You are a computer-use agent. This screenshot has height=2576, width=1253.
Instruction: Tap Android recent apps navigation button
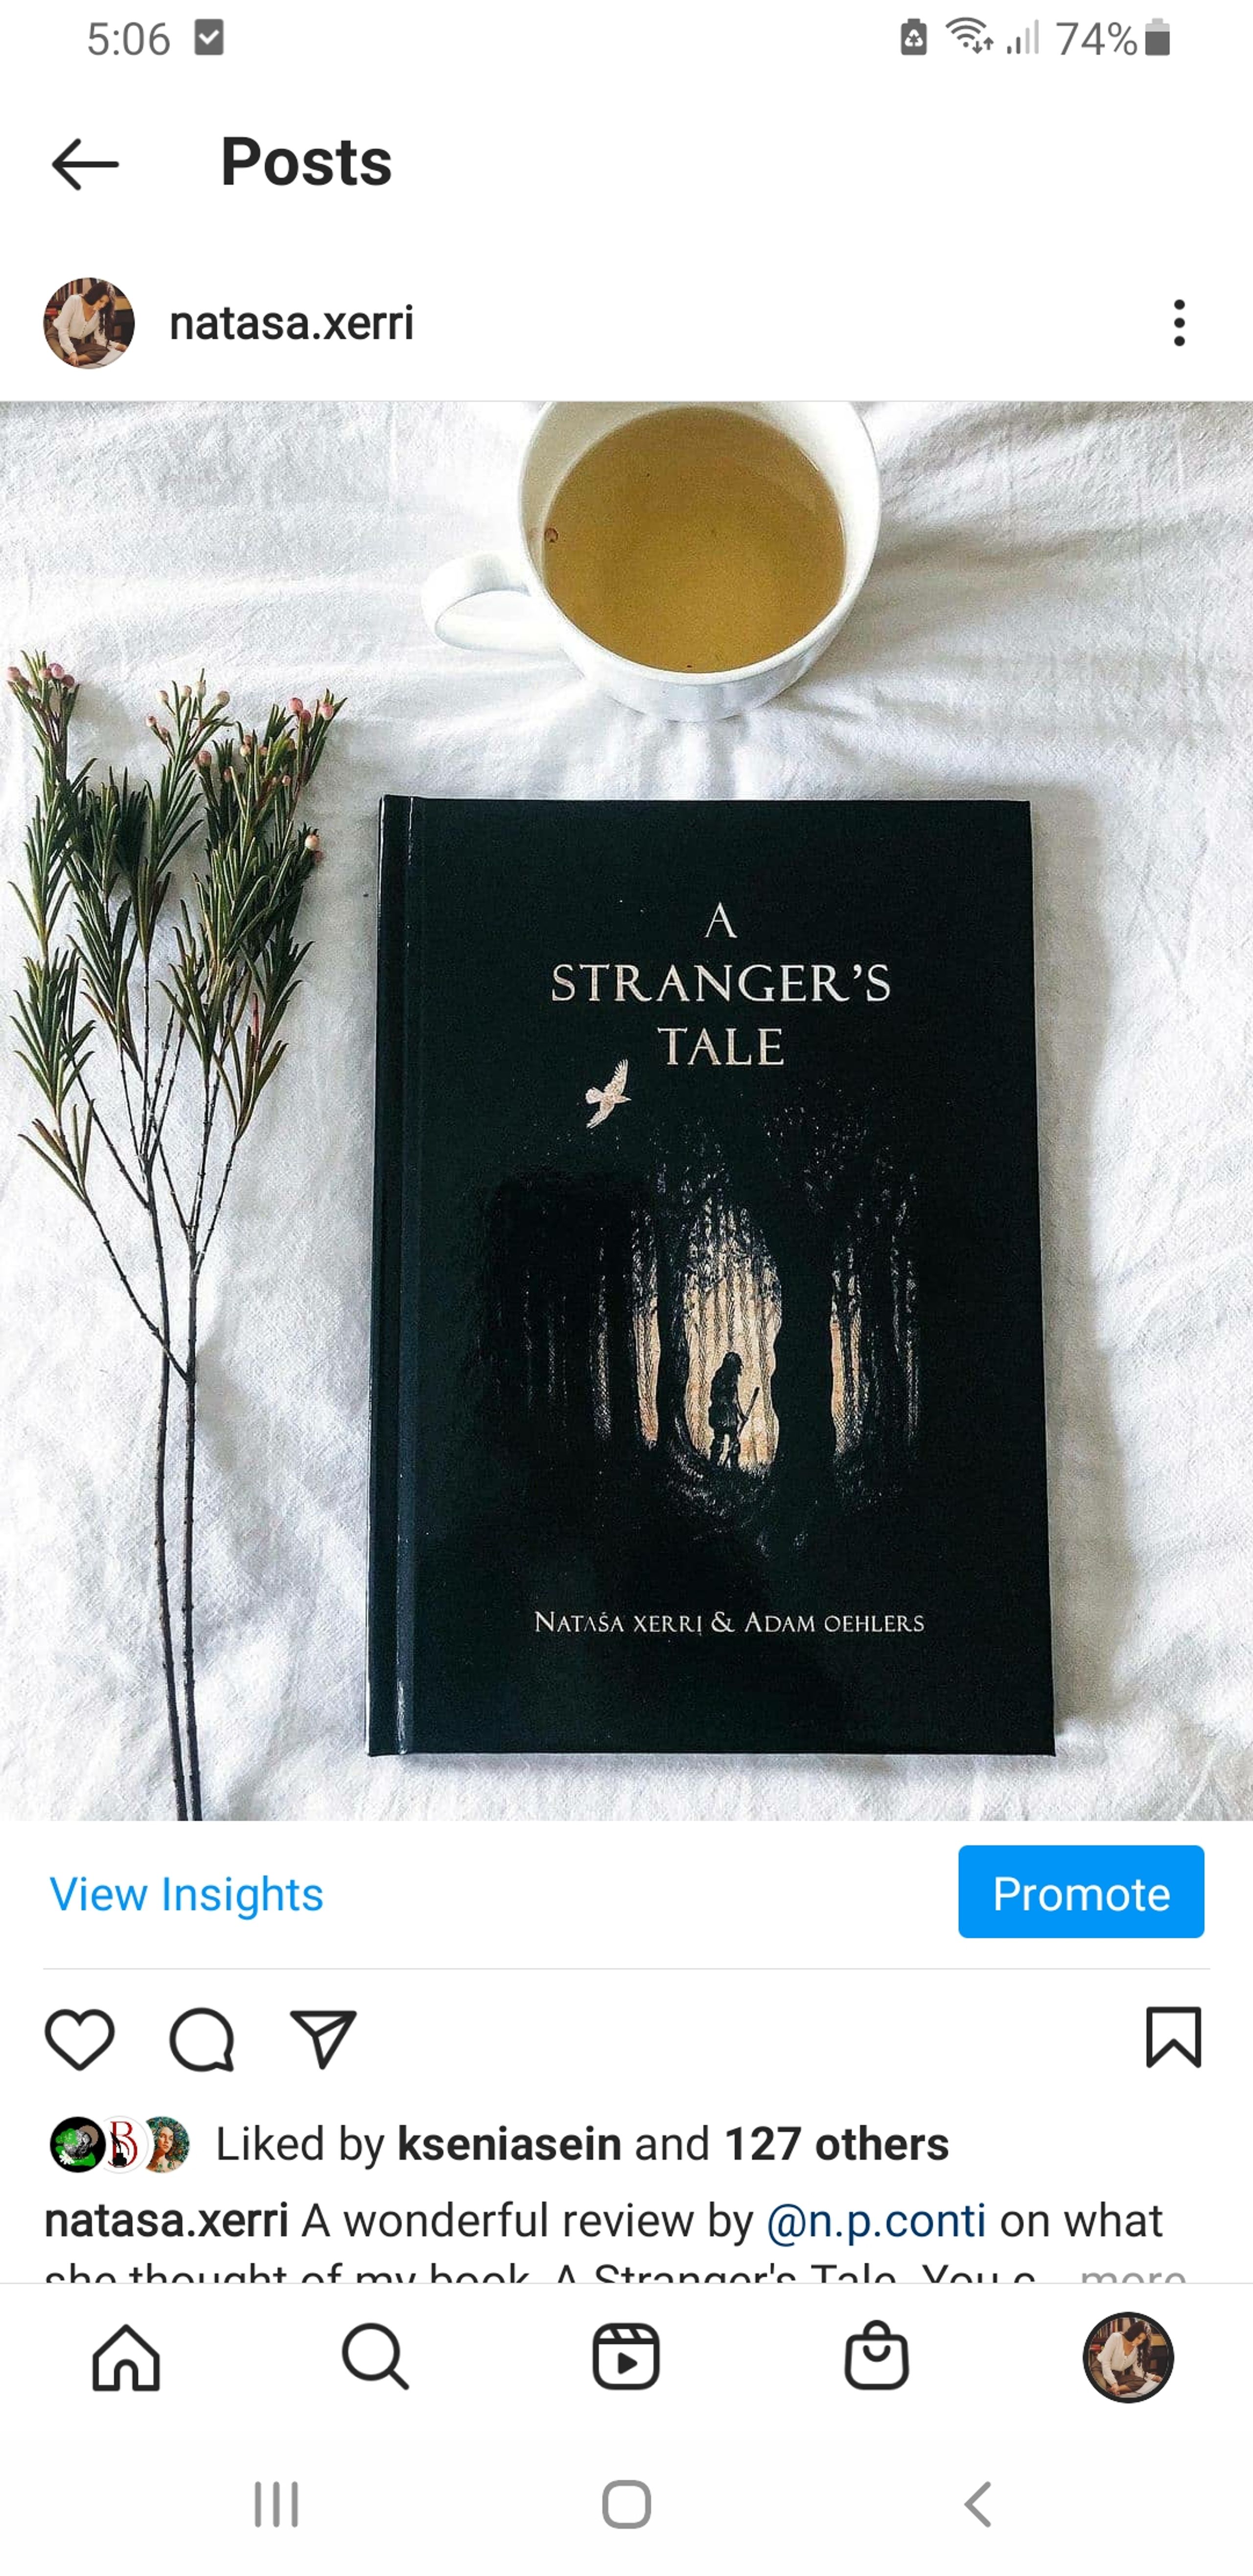click(x=276, y=2504)
